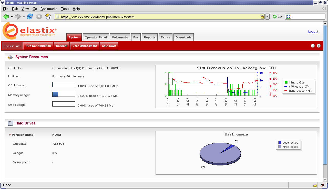The height and width of the screenshot is (189, 328).
Task: Click the padlock icon in address bar
Action: [x=262, y=17]
